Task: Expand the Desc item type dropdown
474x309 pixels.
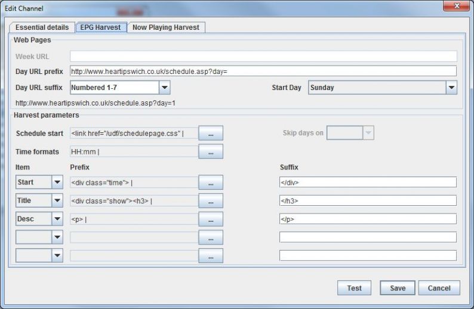Action: [57, 220]
